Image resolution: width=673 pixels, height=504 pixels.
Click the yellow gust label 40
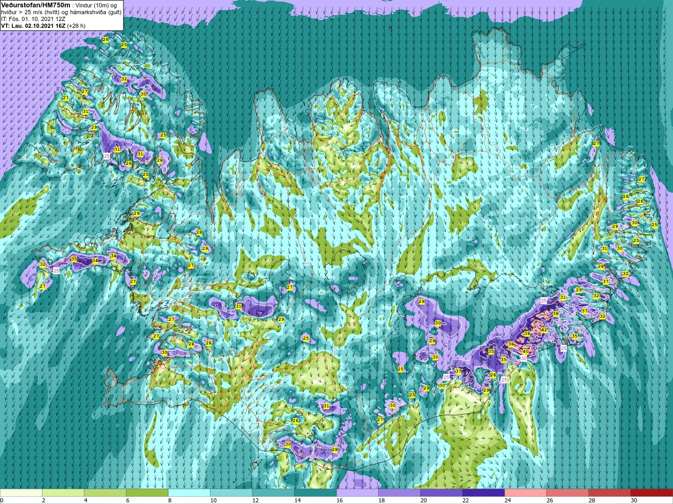pos(525,351)
